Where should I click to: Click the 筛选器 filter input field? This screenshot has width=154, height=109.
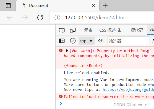point(128,41)
